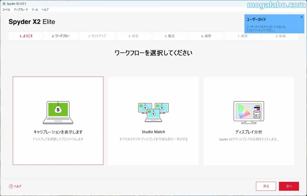
Task: Select the 2. ワークフロー step
Action: [x=61, y=36]
